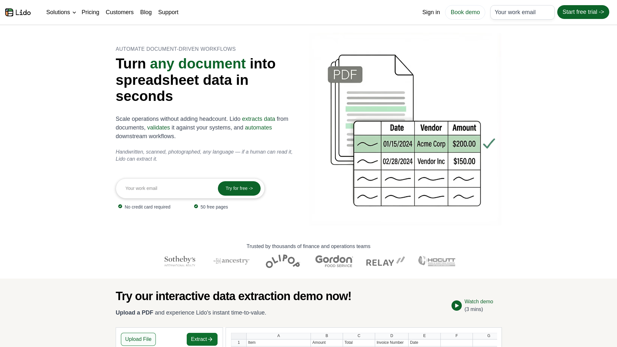Click the 'validates' link
The width and height of the screenshot is (617, 347).
[x=158, y=128]
